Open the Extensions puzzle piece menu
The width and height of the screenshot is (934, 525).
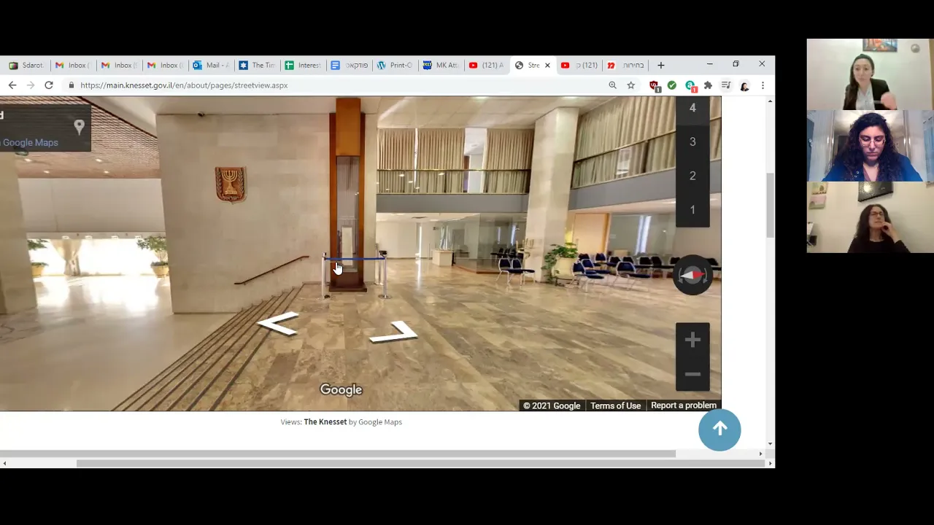pos(708,85)
